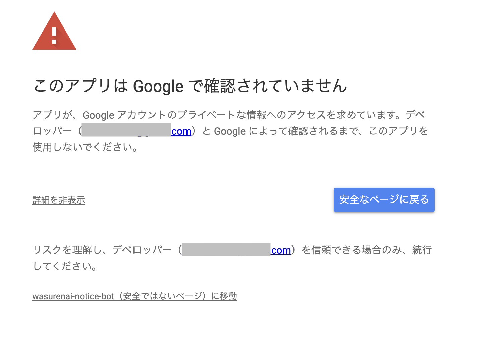The width and height of the screenshot is (481, 346).
Task: Select the blue return-to-safety action
Action: pos(384,200)
